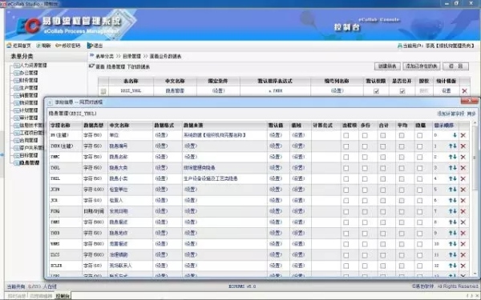Select 目标管理 in the category tree
This screenshot has height=300, width=481.
click(29, 155)
